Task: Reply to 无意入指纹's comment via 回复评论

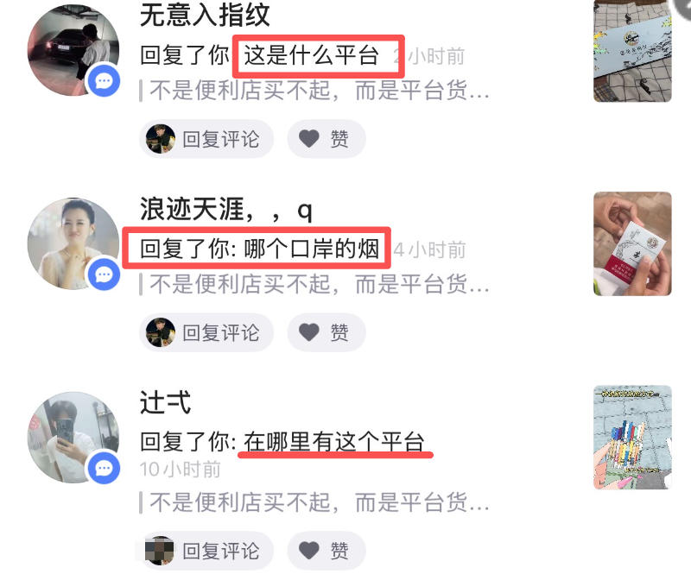Action: pos(206,139)
